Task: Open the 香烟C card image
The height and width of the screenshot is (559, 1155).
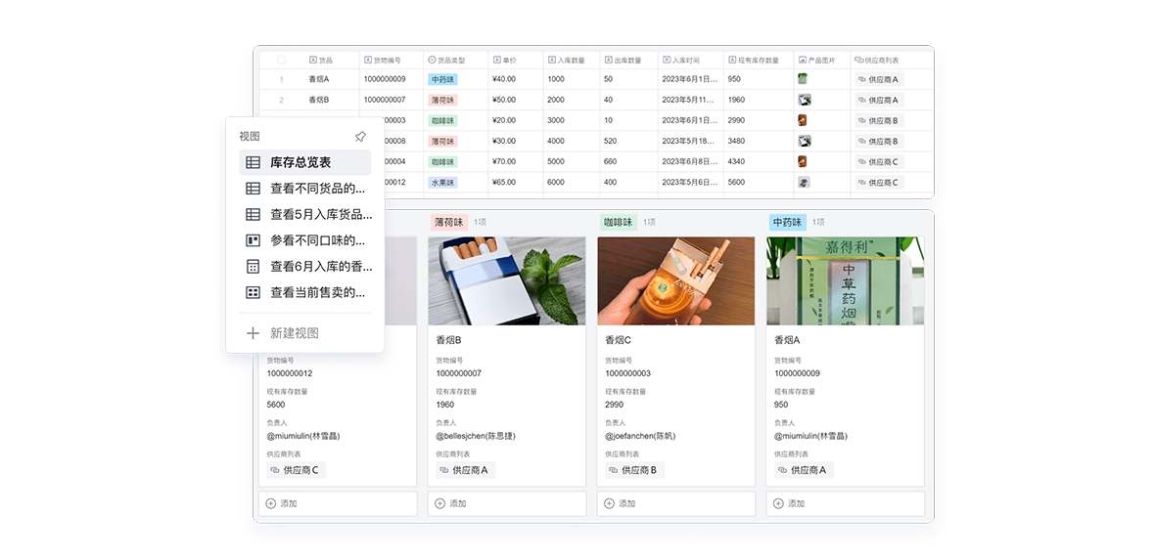Action: (675, 280)
